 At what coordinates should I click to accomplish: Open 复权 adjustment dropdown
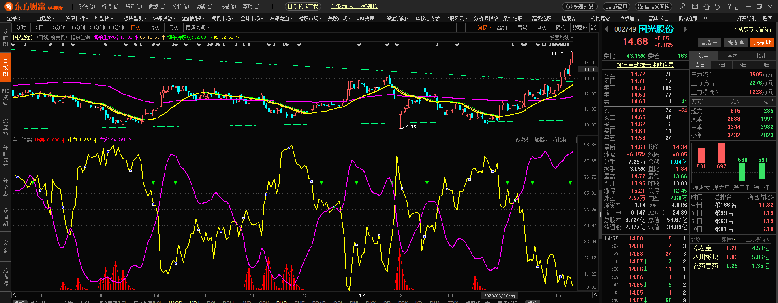(x=484, y=27)
